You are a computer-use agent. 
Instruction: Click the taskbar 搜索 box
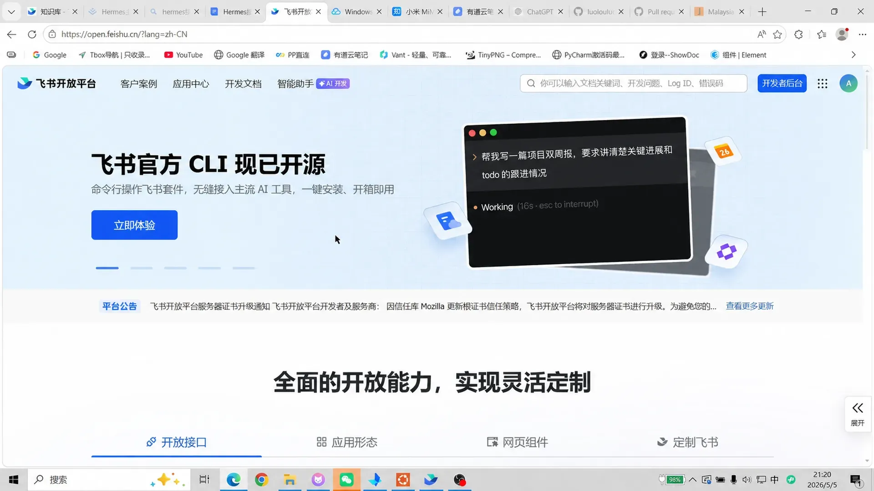point(109,480)
